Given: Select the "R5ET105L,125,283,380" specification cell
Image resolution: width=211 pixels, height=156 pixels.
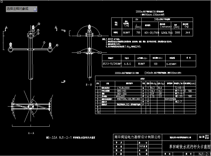Looking at the screenshot, I should [129, 99].
